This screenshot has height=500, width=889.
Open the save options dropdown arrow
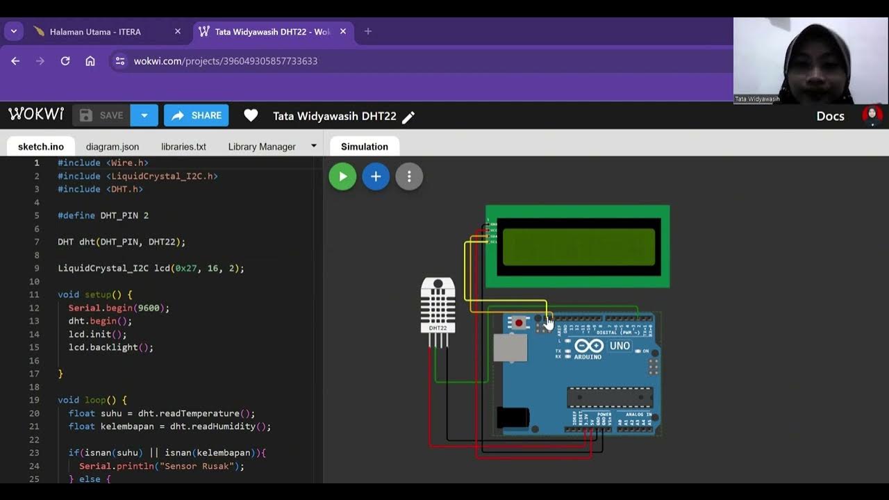point(144,115)
